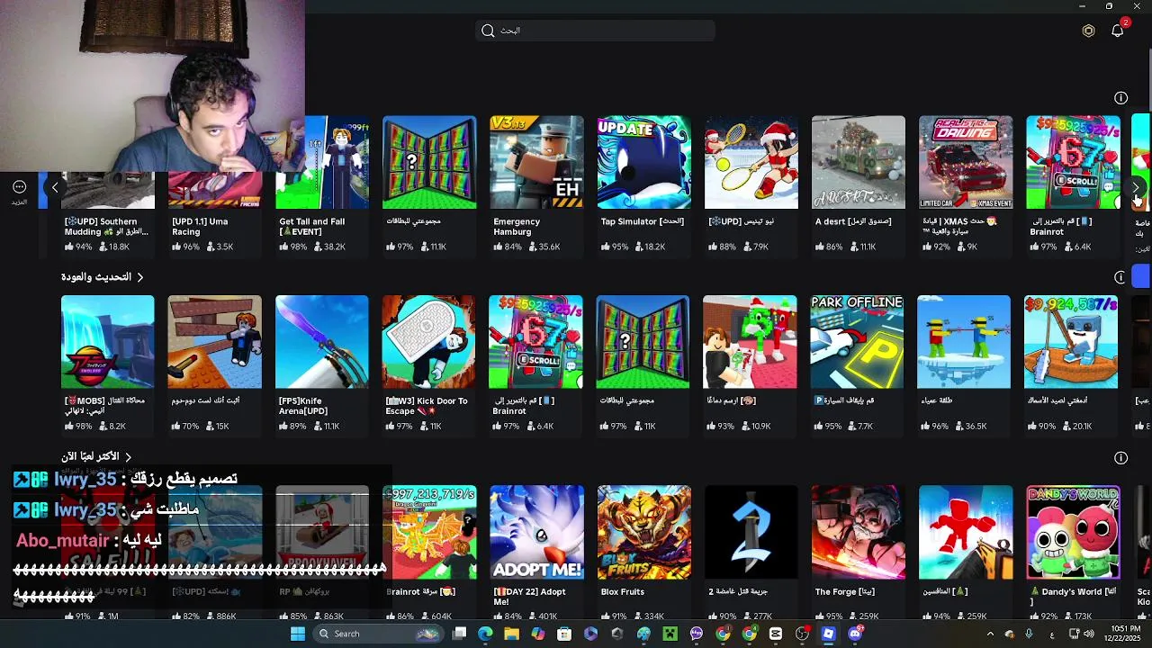The height and width of the screenshot is (648, 1152).
Task: Click info icon above the top games row
Action: click(x=1120, y=98)
